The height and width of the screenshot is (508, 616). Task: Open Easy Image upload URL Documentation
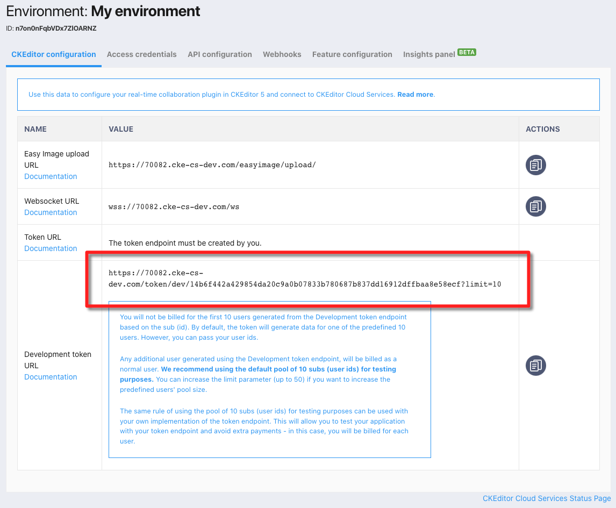51,176
